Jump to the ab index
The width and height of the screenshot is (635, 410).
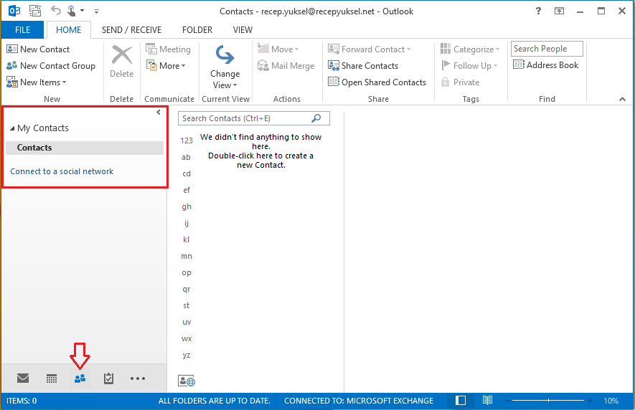point(187,157)
